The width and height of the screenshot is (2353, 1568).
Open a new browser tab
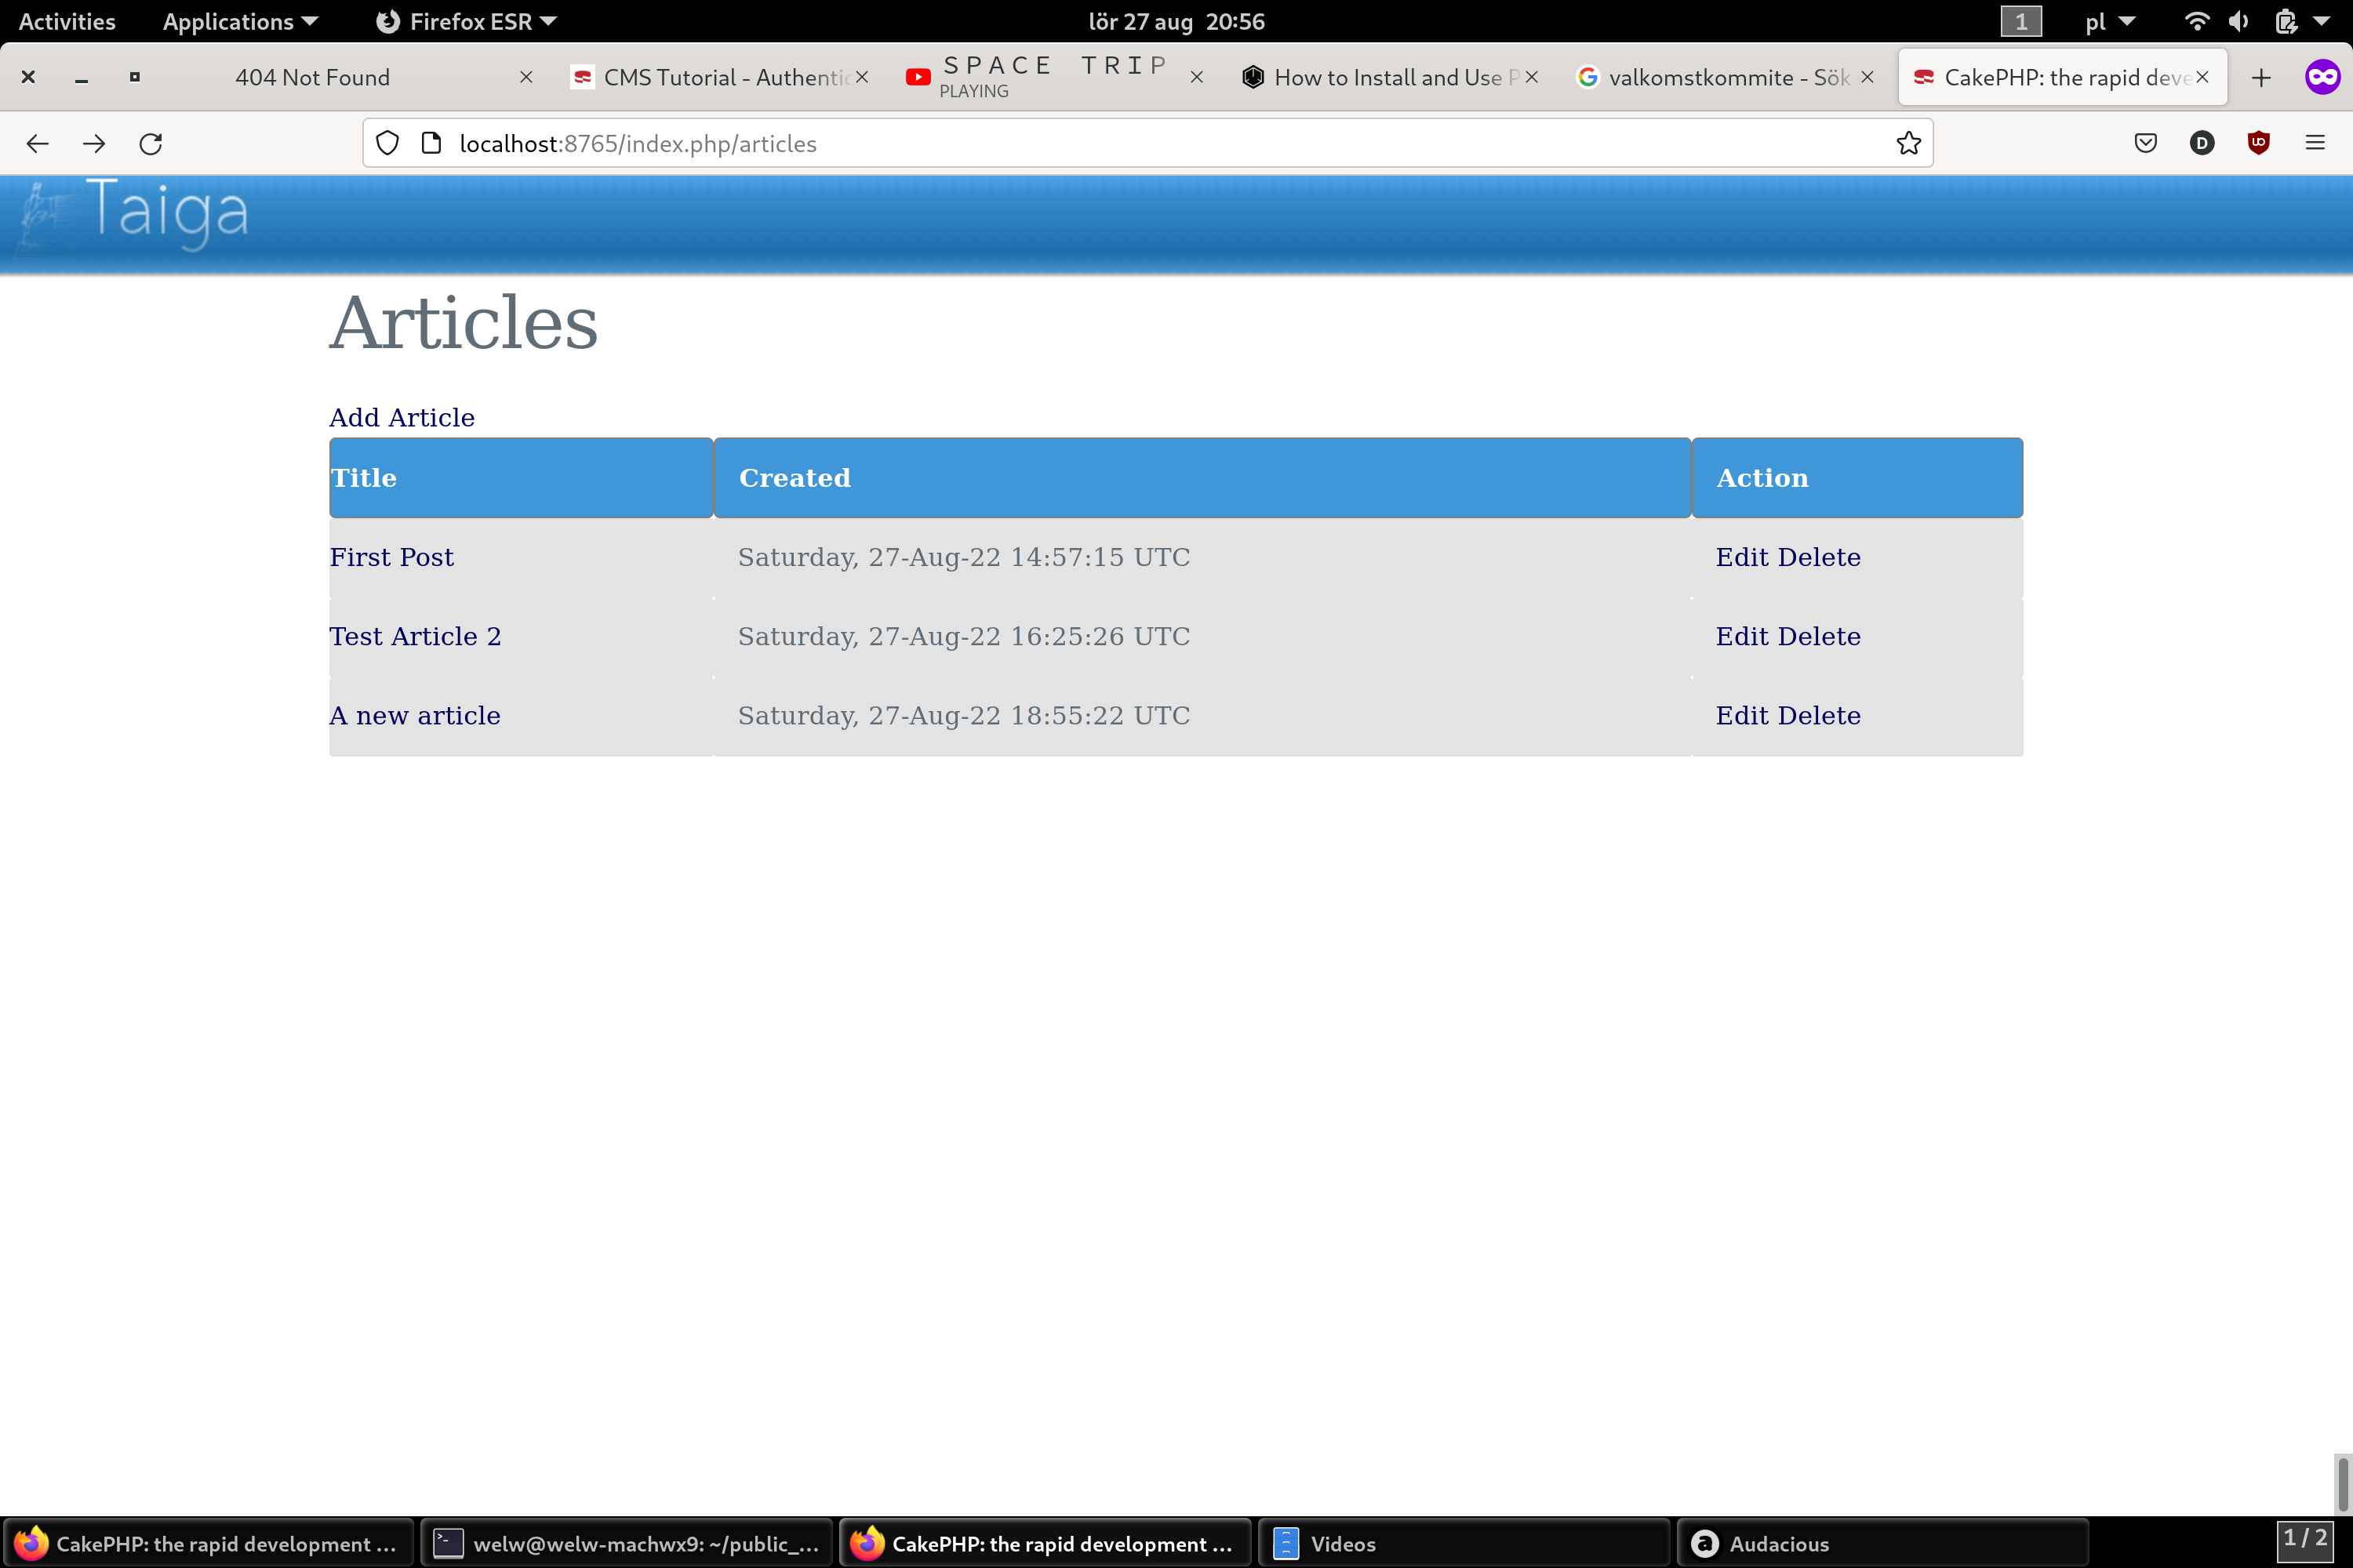click(2261, 78)
